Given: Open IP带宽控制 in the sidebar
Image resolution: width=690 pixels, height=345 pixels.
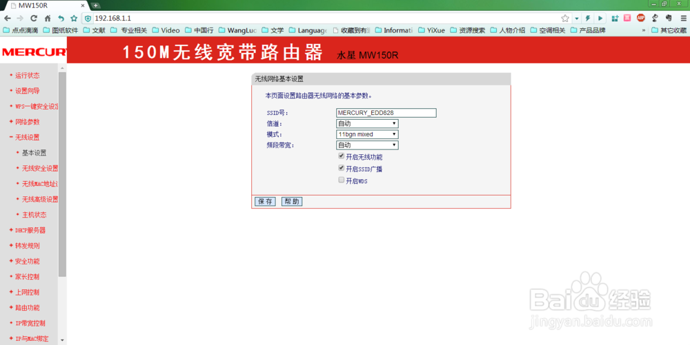Looking at the screenshot, I should [30, 323].
